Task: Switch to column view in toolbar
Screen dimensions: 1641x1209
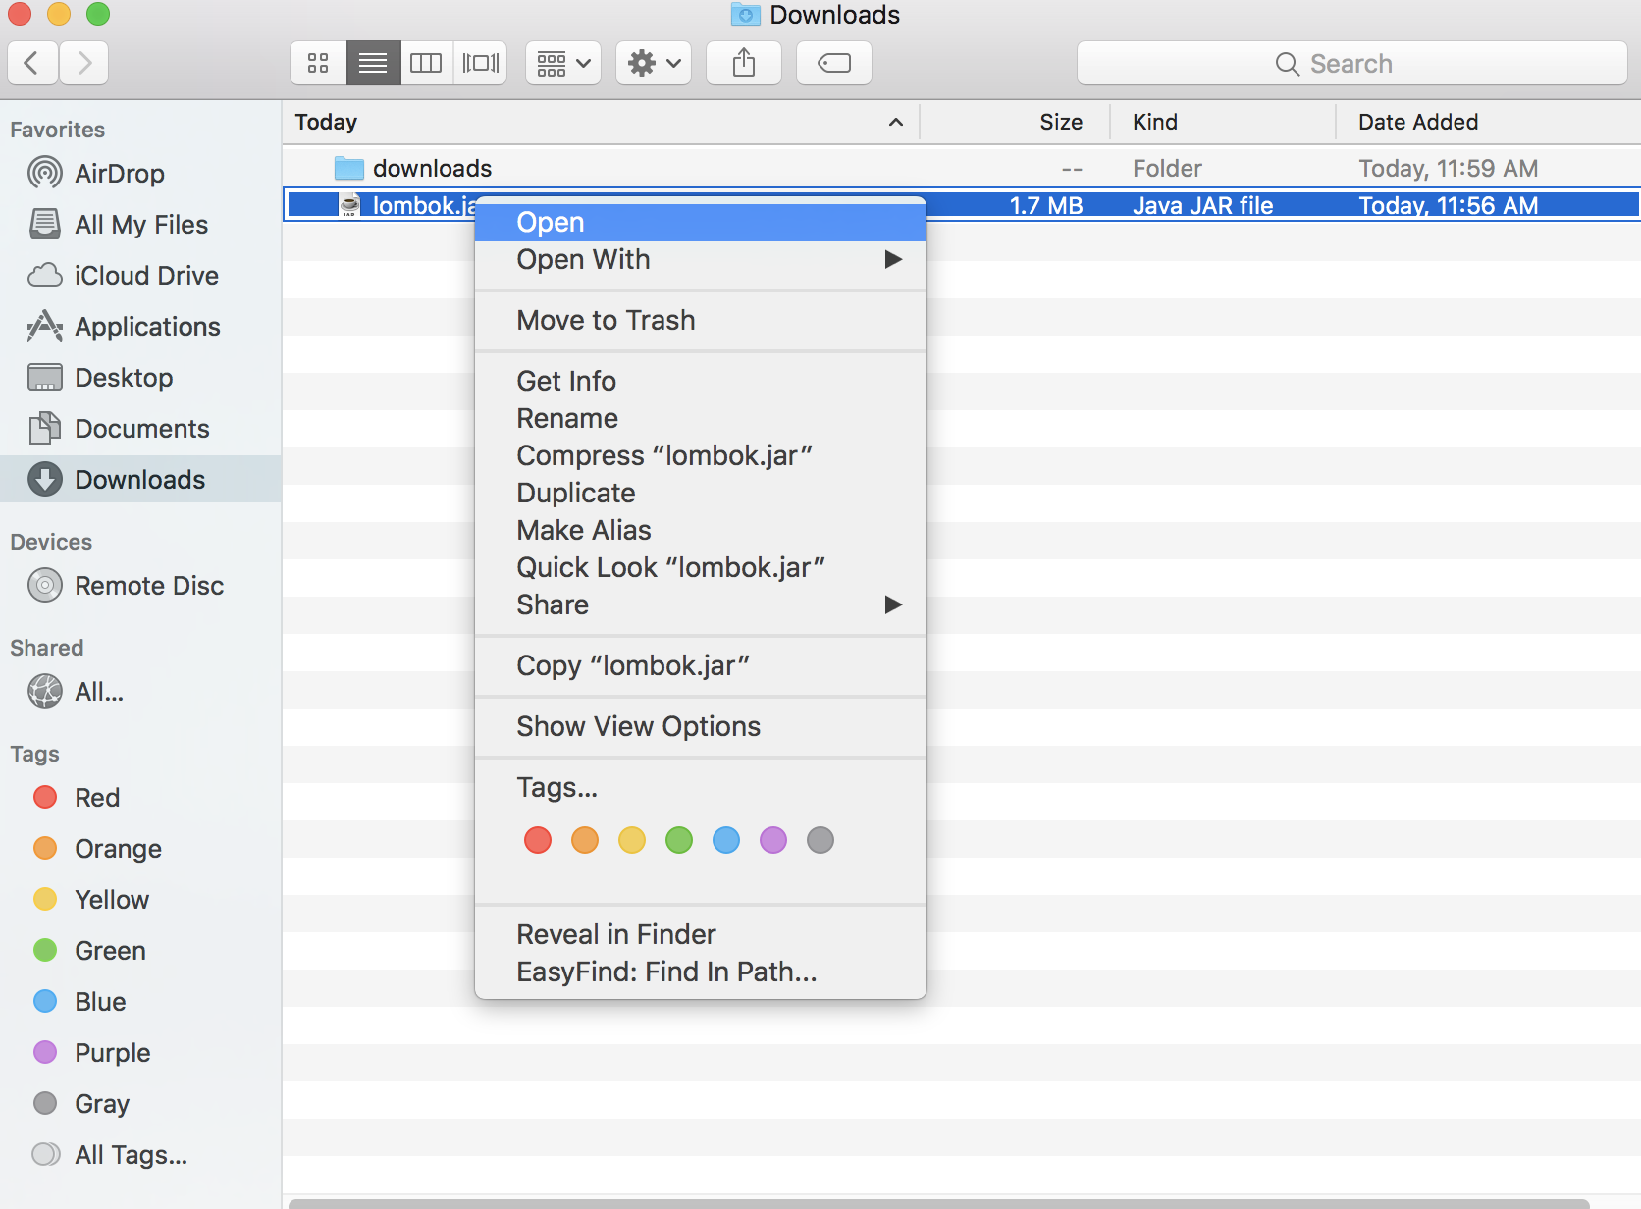Action: click(x=426, y=64)
